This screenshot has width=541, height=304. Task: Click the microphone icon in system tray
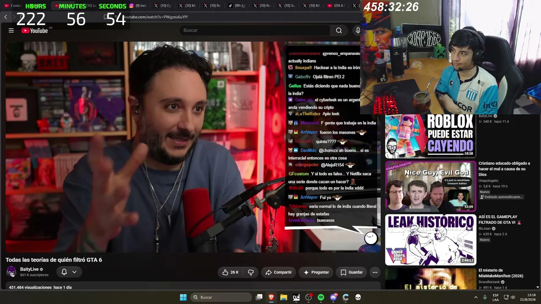pos(485,297)
